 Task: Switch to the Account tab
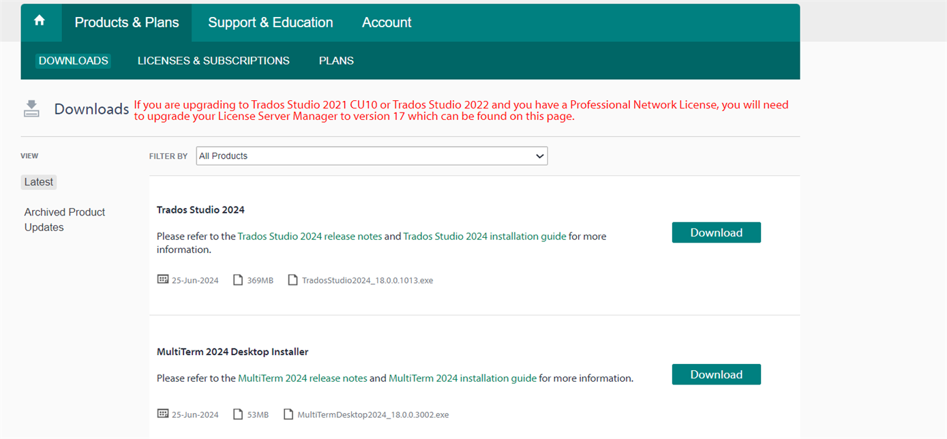(x=387, y=22)
